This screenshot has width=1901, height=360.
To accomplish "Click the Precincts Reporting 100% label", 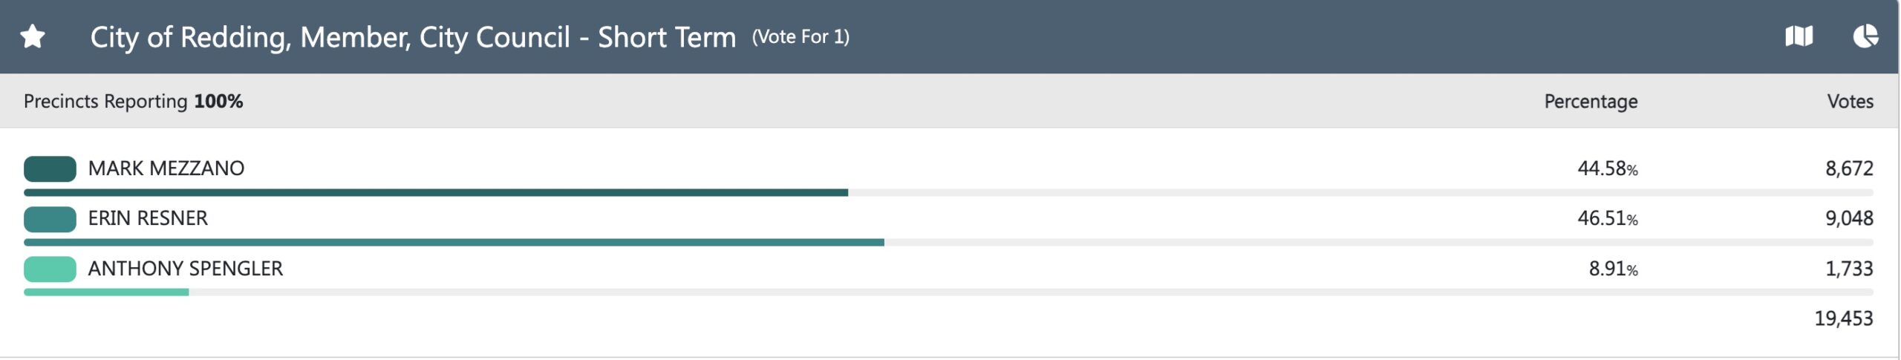I will [x=134, y=102].
